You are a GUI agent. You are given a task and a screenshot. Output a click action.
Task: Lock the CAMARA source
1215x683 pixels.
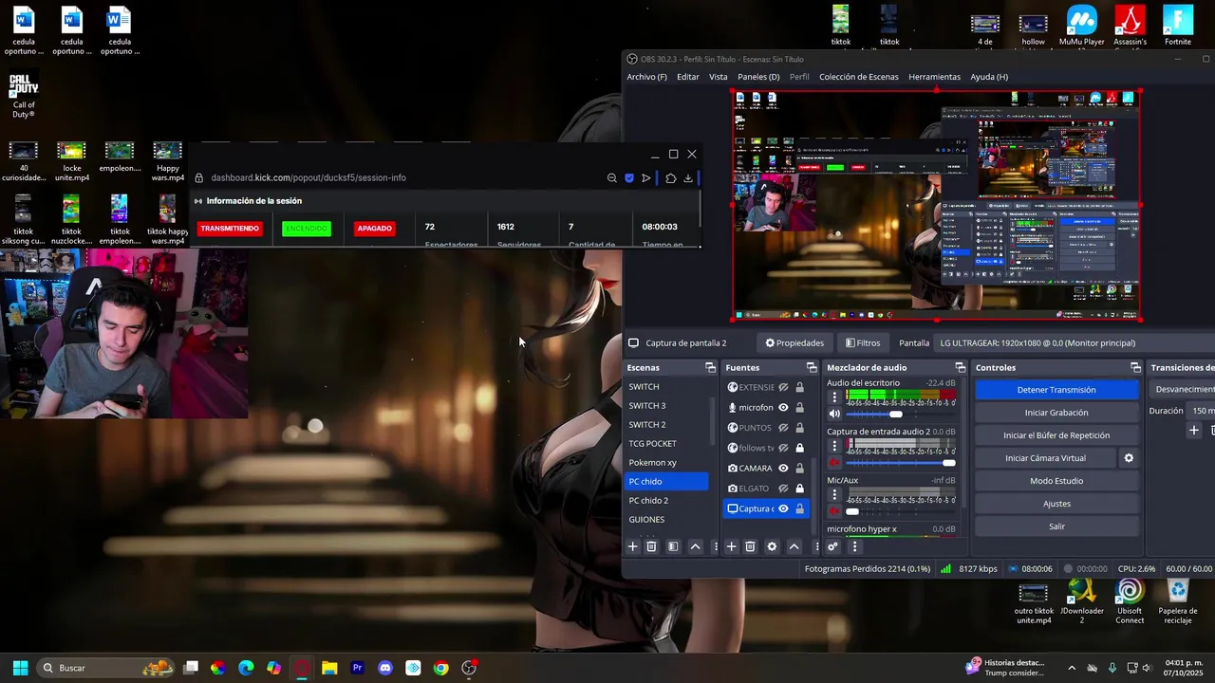[x=799, y=469]
